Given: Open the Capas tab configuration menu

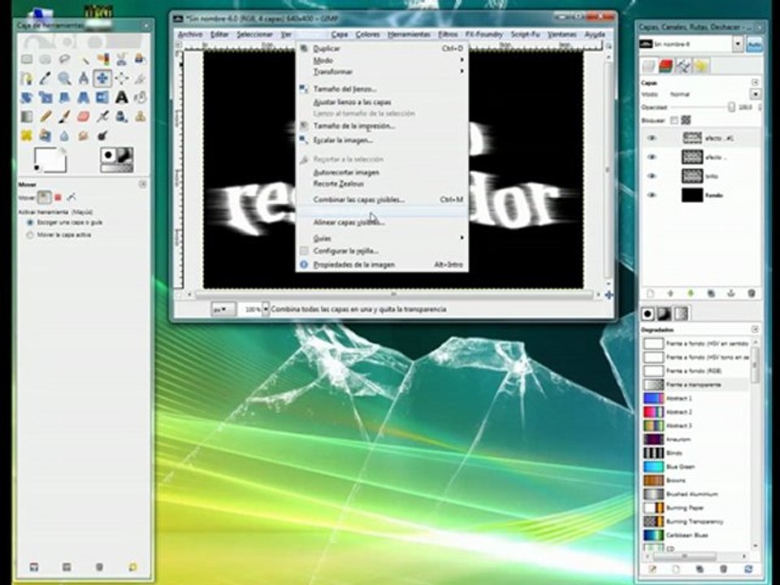Looking at the screenshot, I should [x=755, y=82].
